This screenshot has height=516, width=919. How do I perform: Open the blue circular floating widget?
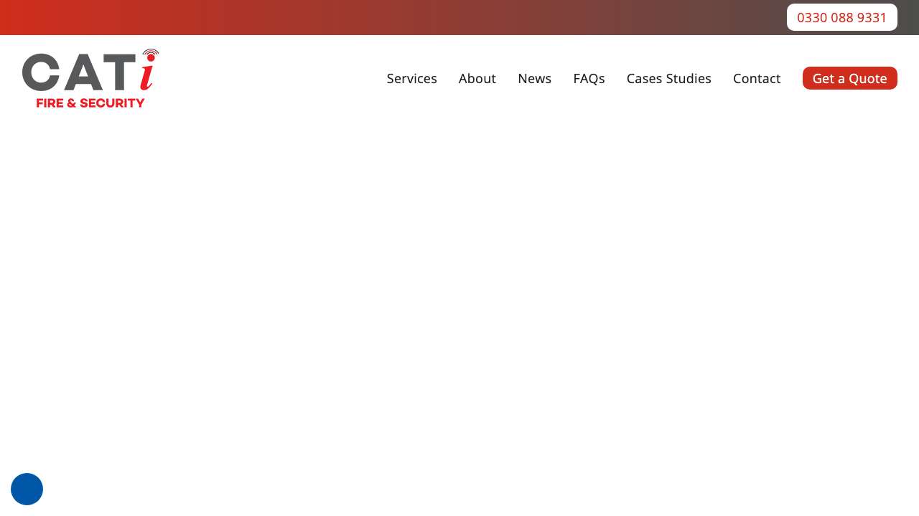[27, 489]
